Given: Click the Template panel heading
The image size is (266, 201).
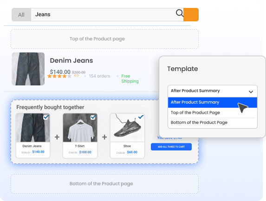Looking at the screenshot, I should [x=182, y=69].
